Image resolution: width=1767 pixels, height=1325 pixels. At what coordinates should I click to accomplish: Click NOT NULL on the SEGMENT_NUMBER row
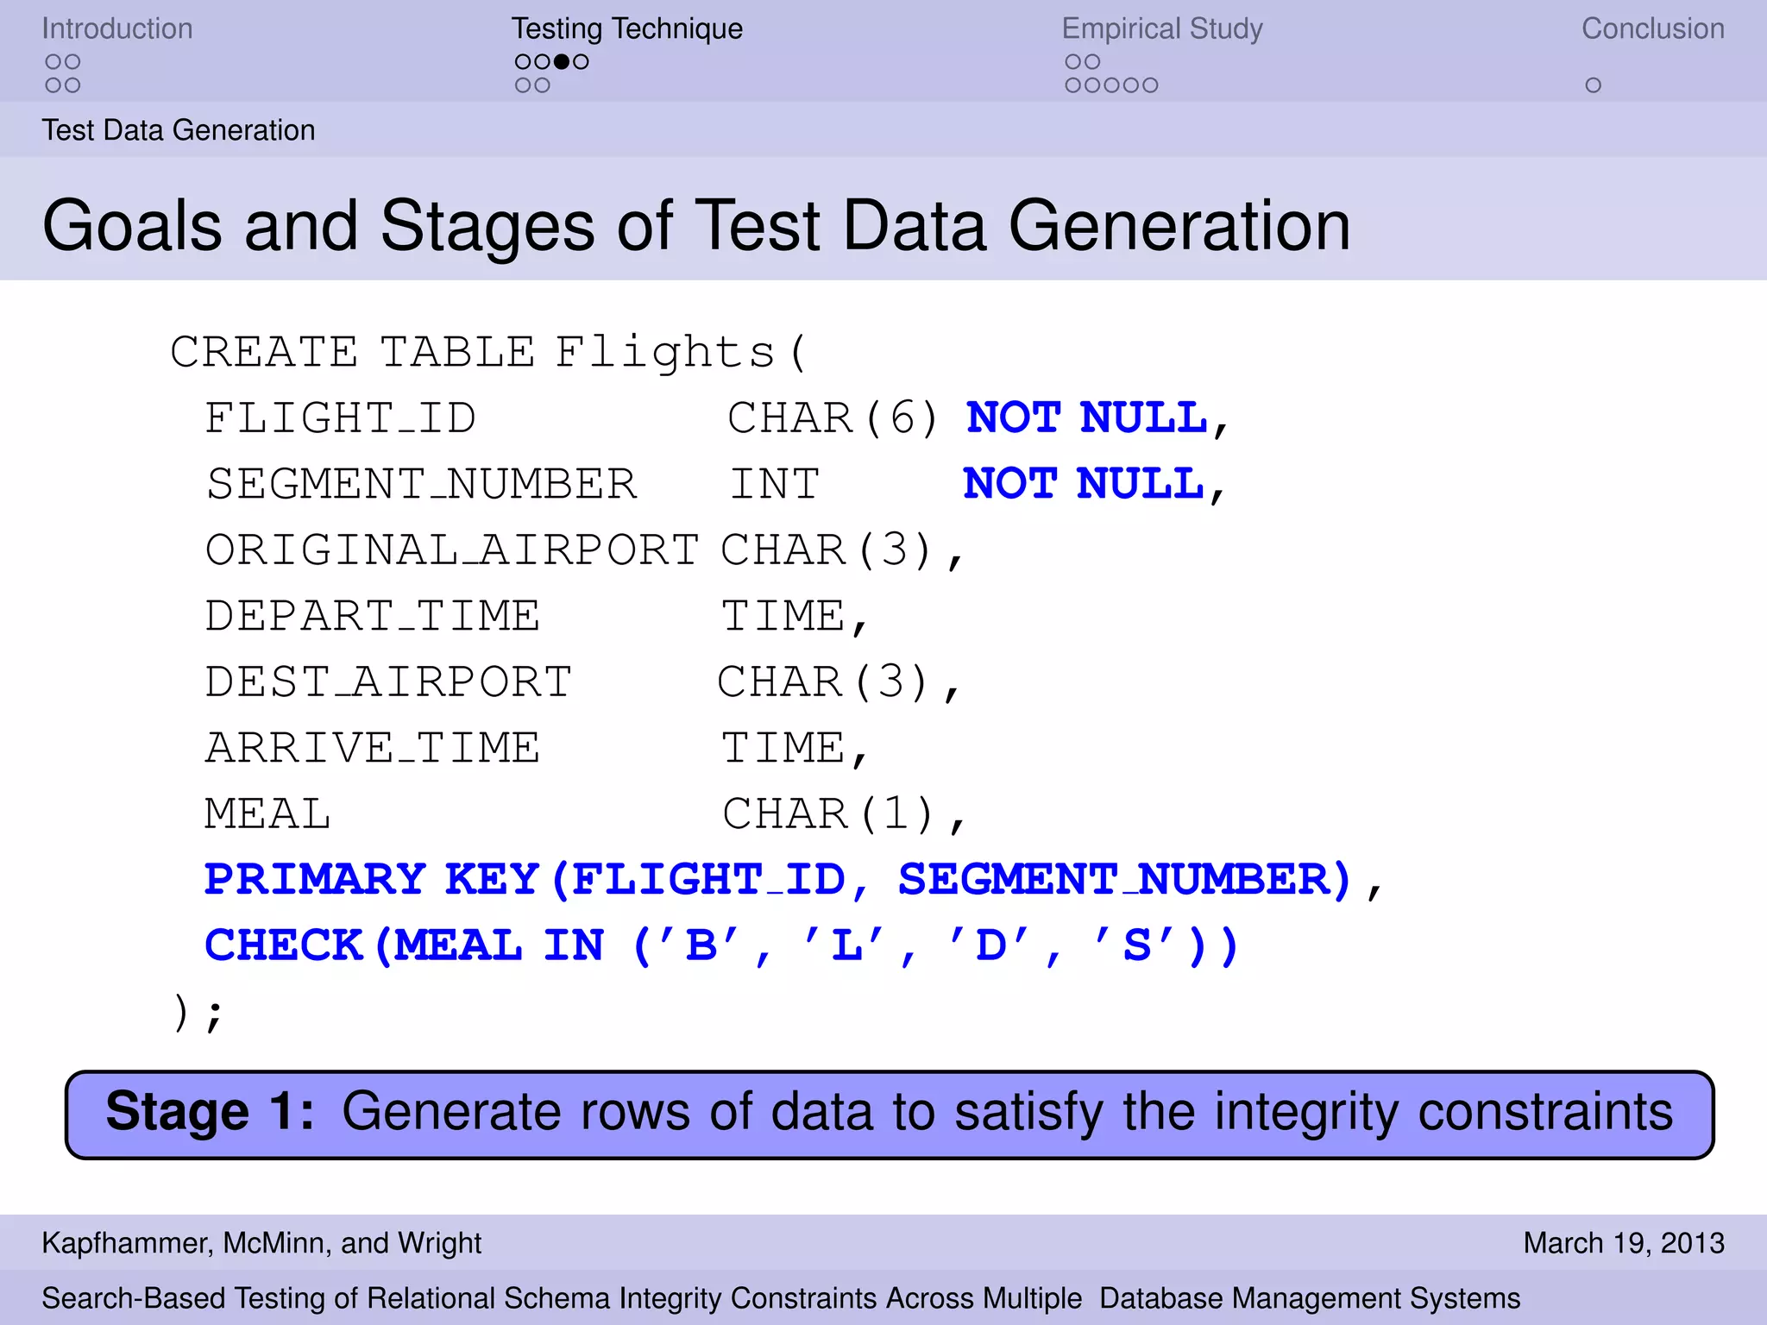point(1083,483)
